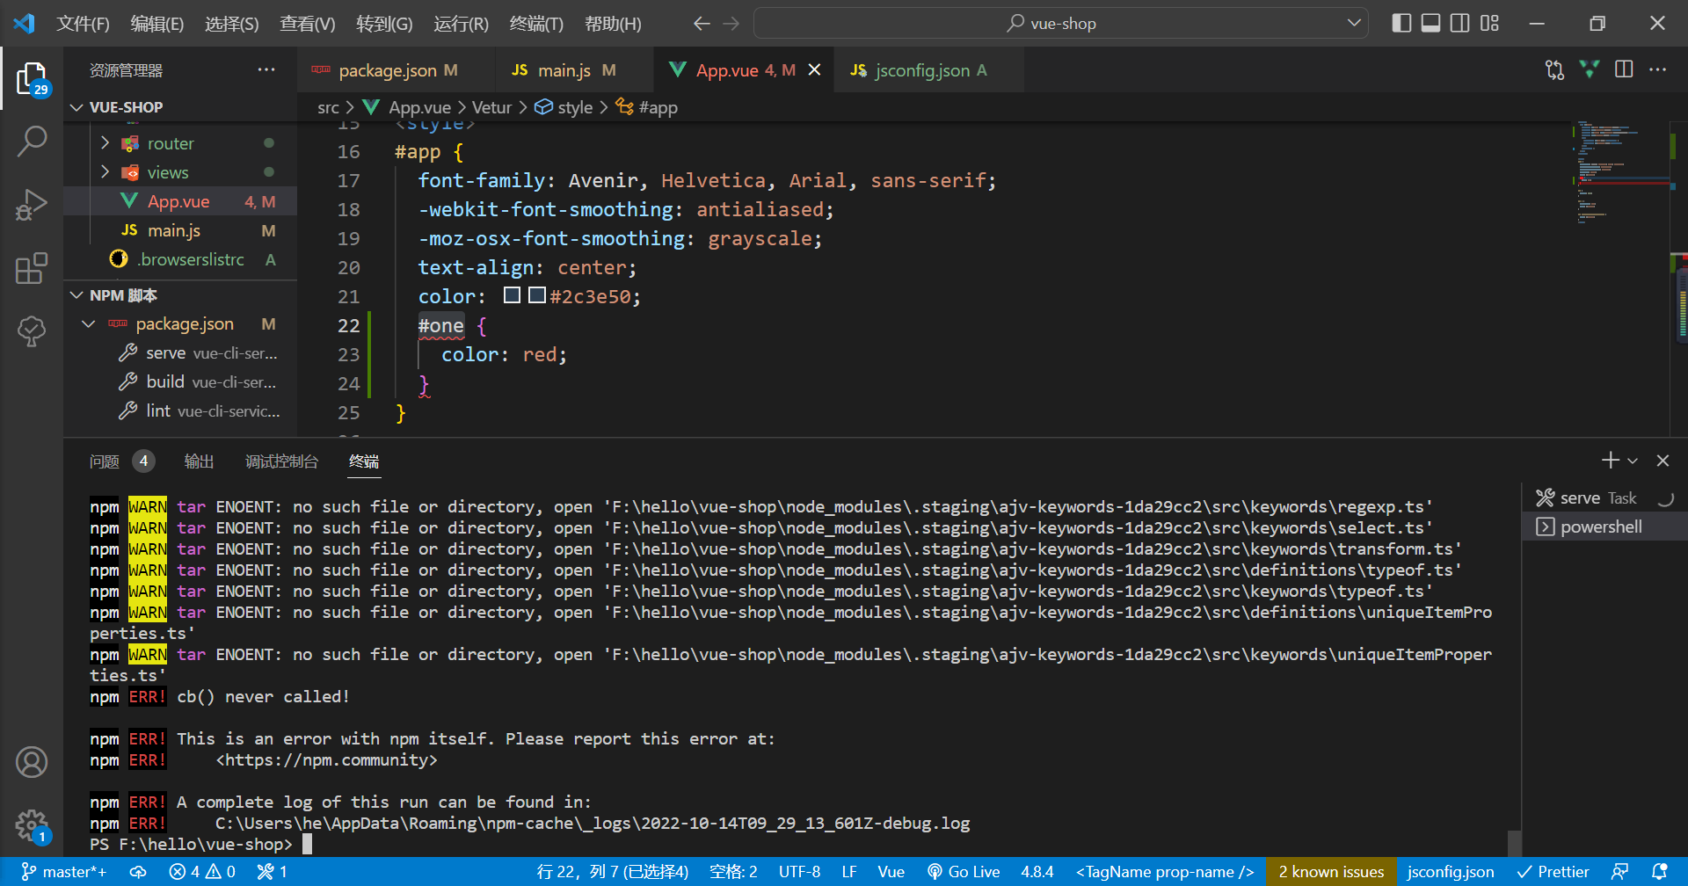Click the Prettier status bar button
The image size is (1688, 886).
(1553, 872)
